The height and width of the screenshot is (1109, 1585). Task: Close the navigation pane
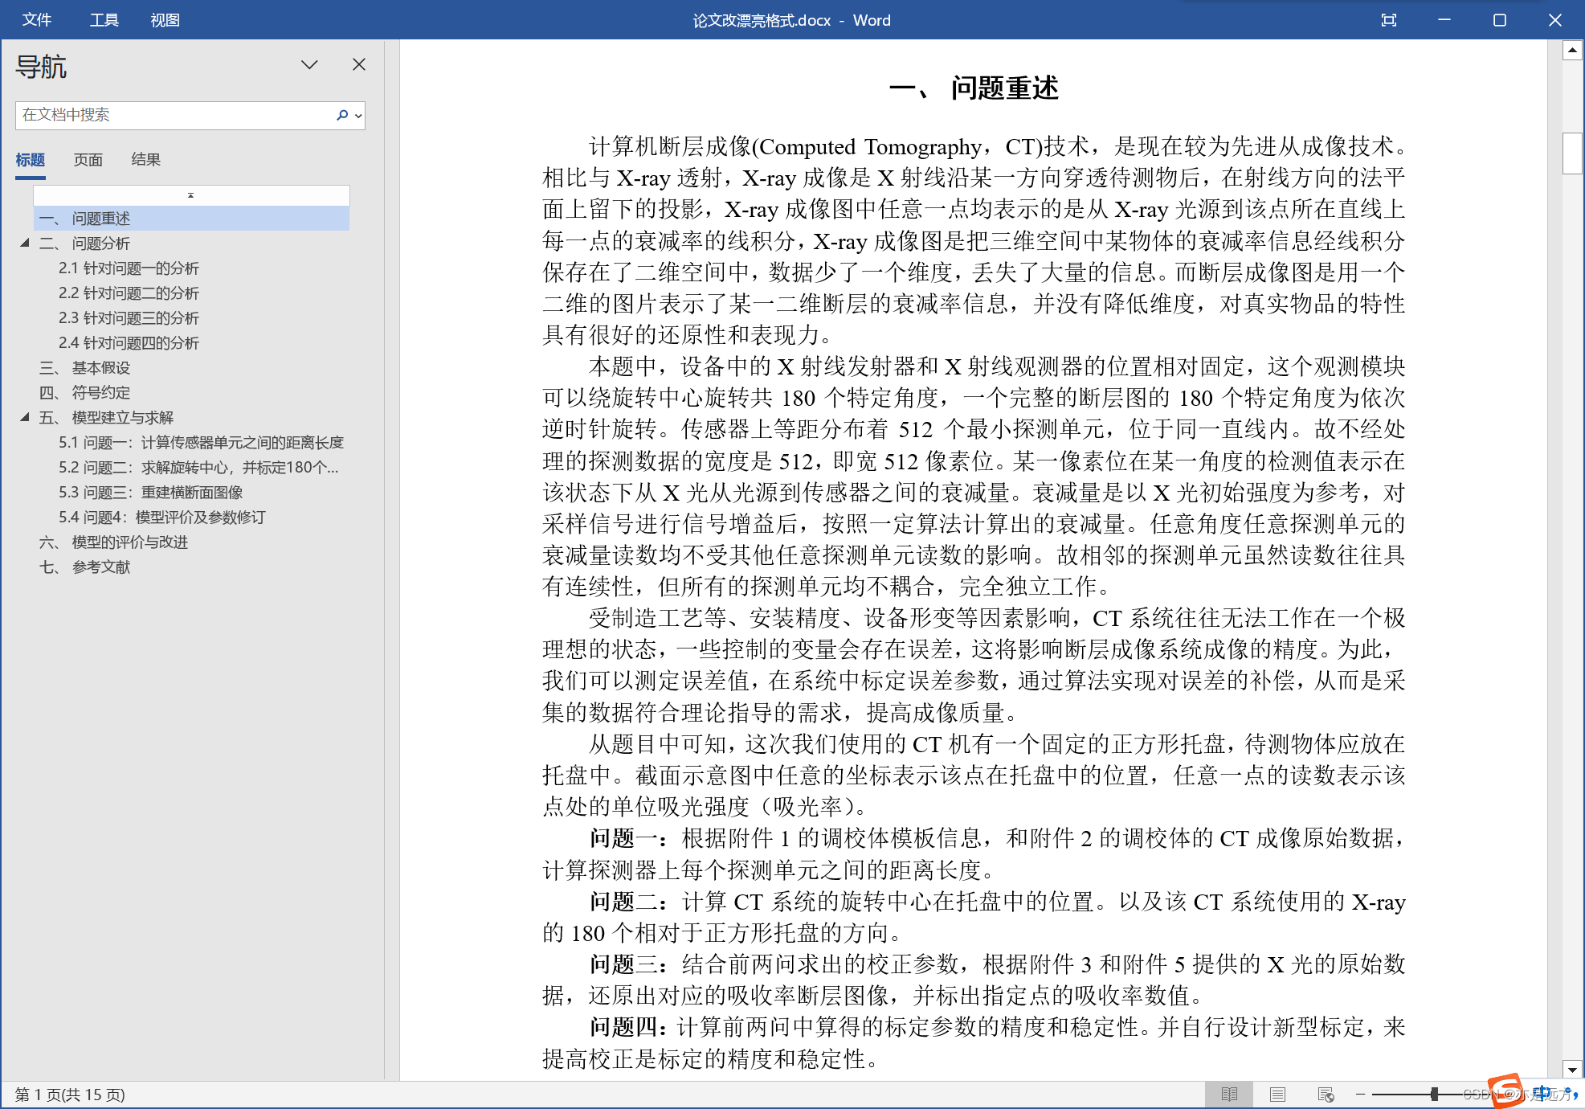pyautogui.click(x=359, y=64)
